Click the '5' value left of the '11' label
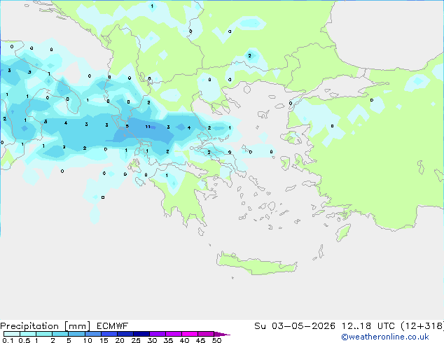444x343 pixels. (127, 126)
